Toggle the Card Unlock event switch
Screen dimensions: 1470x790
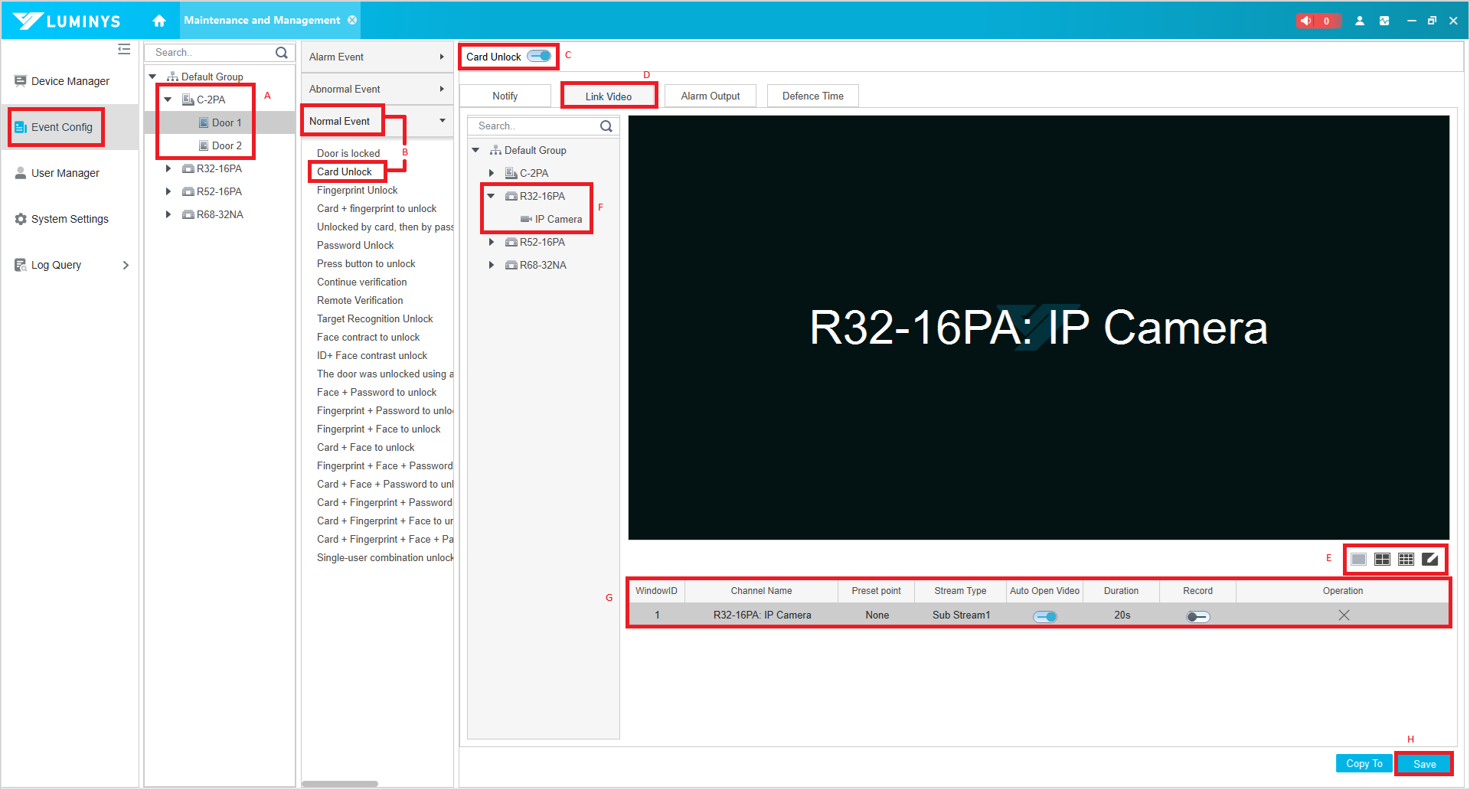coord(540,56)
